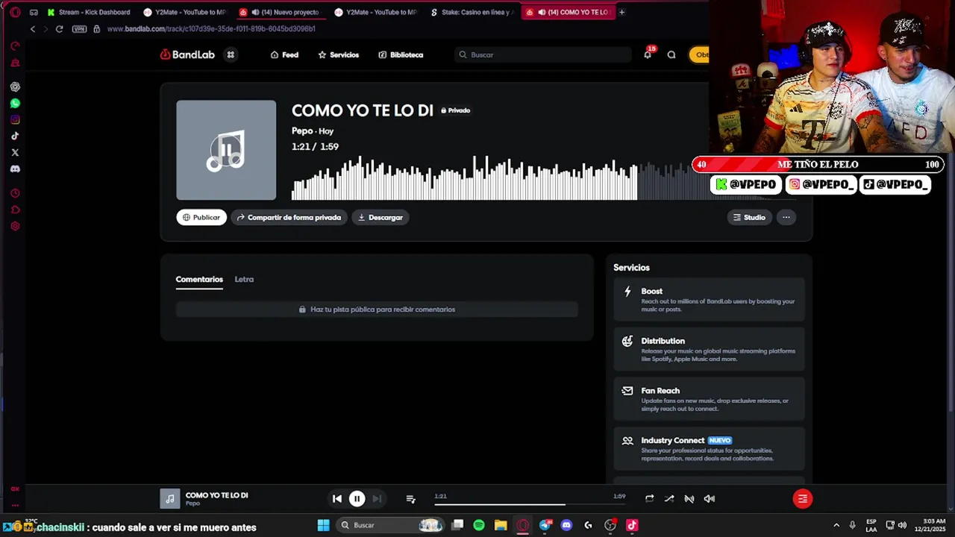Open the track's more options (three dots)

[786, 217]
